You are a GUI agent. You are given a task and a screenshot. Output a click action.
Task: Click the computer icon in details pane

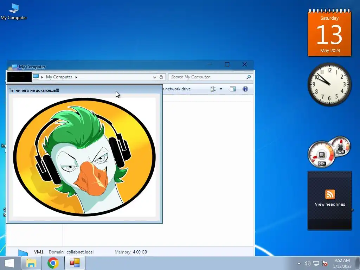23,252
